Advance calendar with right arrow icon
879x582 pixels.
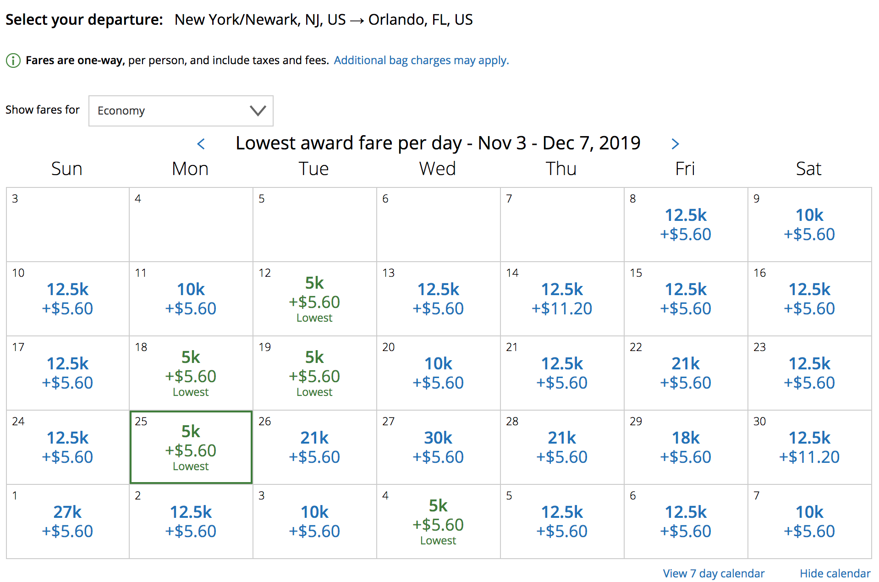pos(675,144)
